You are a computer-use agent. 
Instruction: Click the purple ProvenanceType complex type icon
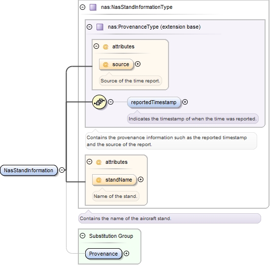point(100,27)
